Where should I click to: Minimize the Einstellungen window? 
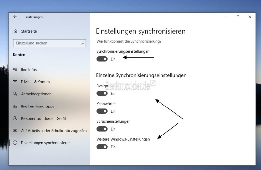pyautogui.click(x=226, y=17)
